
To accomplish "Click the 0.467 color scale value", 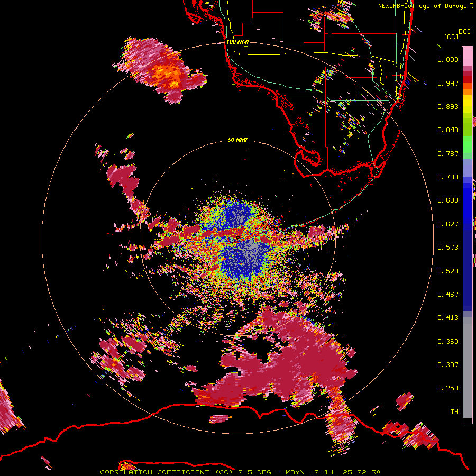I will coord(448,295).
